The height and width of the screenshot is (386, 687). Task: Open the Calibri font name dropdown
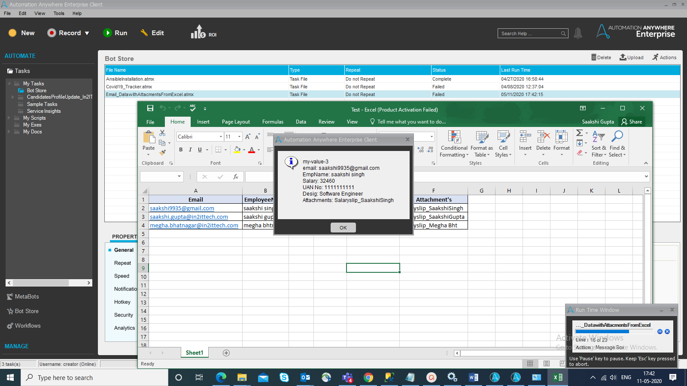pyautogui.click(x=221, y=137)
